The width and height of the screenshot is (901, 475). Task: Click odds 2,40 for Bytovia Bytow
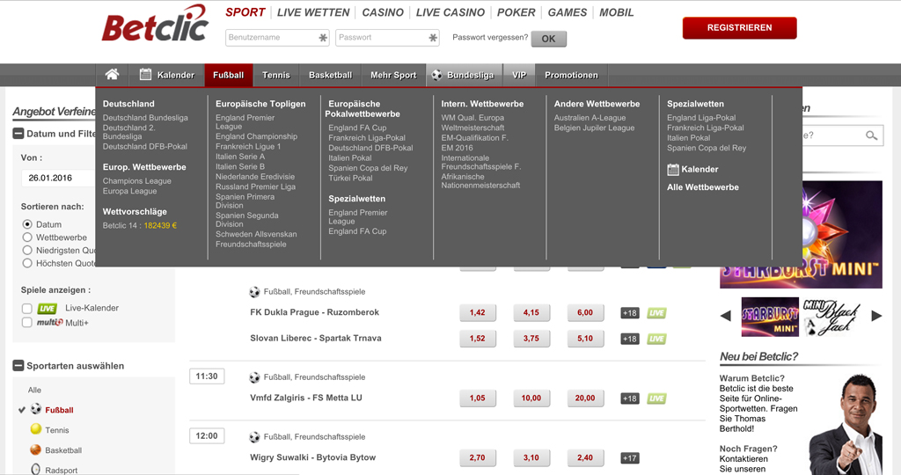coord(585,457)
